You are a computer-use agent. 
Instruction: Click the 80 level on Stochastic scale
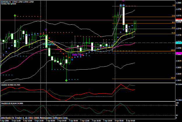(177, 105)
